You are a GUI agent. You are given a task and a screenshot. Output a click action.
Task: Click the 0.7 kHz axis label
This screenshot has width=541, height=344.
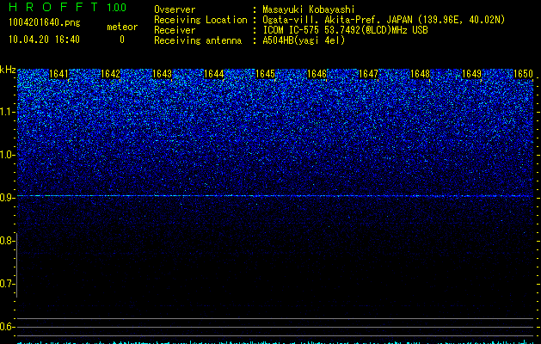click(7, 284)
